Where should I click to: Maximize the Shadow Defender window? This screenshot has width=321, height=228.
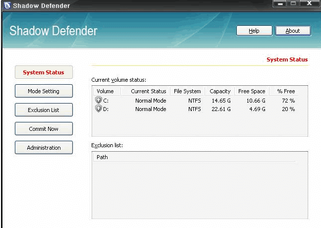point(293,3)
